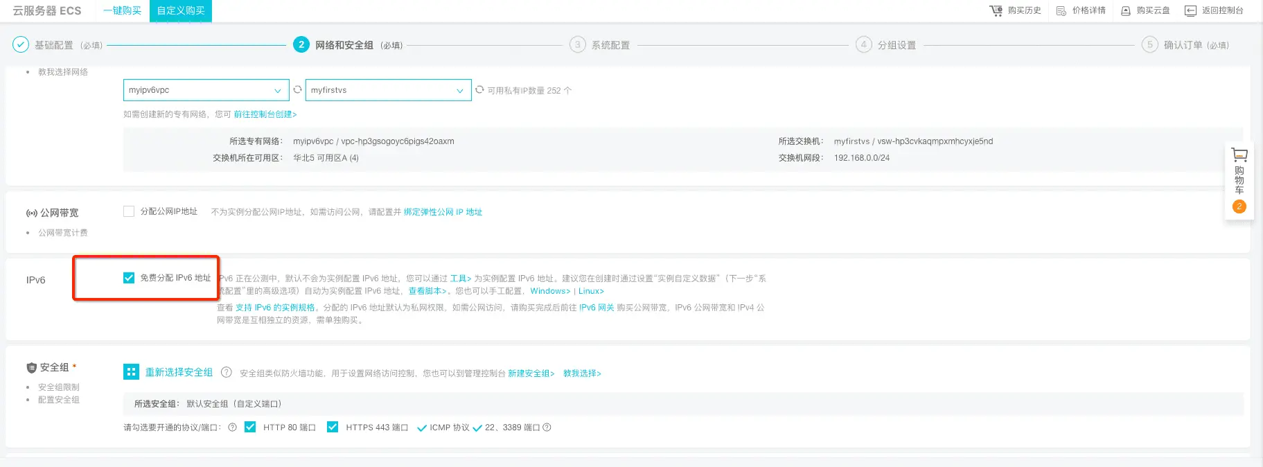Click the vpc-hp3gsogoyc6pigs42oaxm VPC value
The width and height of the screenshot is (1263, 467).
point(398,141)
